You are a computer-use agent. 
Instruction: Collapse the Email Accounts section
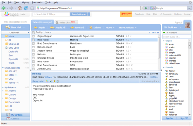[3, 68]
